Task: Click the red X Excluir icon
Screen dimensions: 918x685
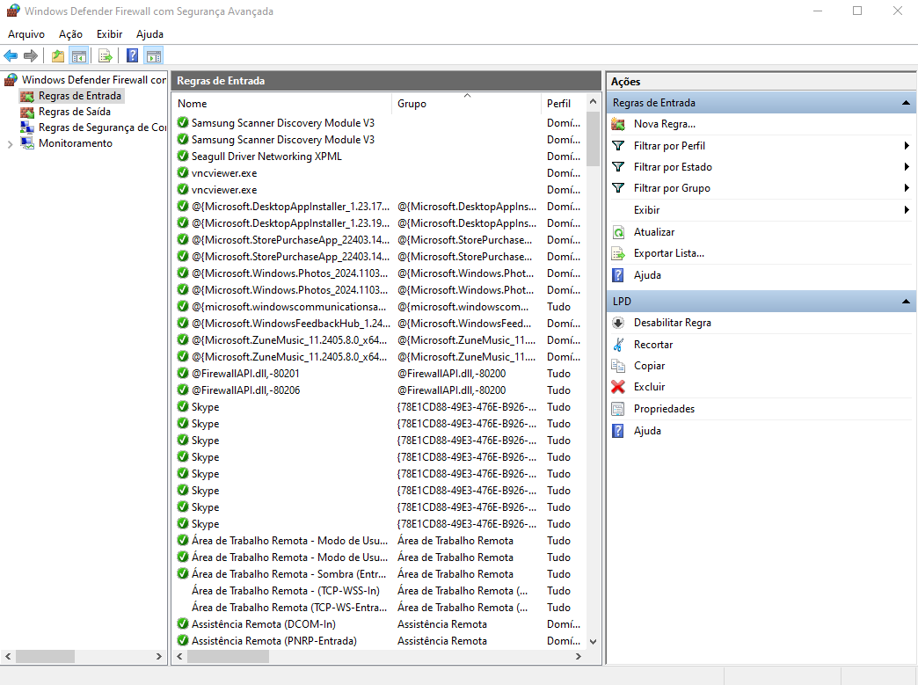Action: tap(618, 387)
